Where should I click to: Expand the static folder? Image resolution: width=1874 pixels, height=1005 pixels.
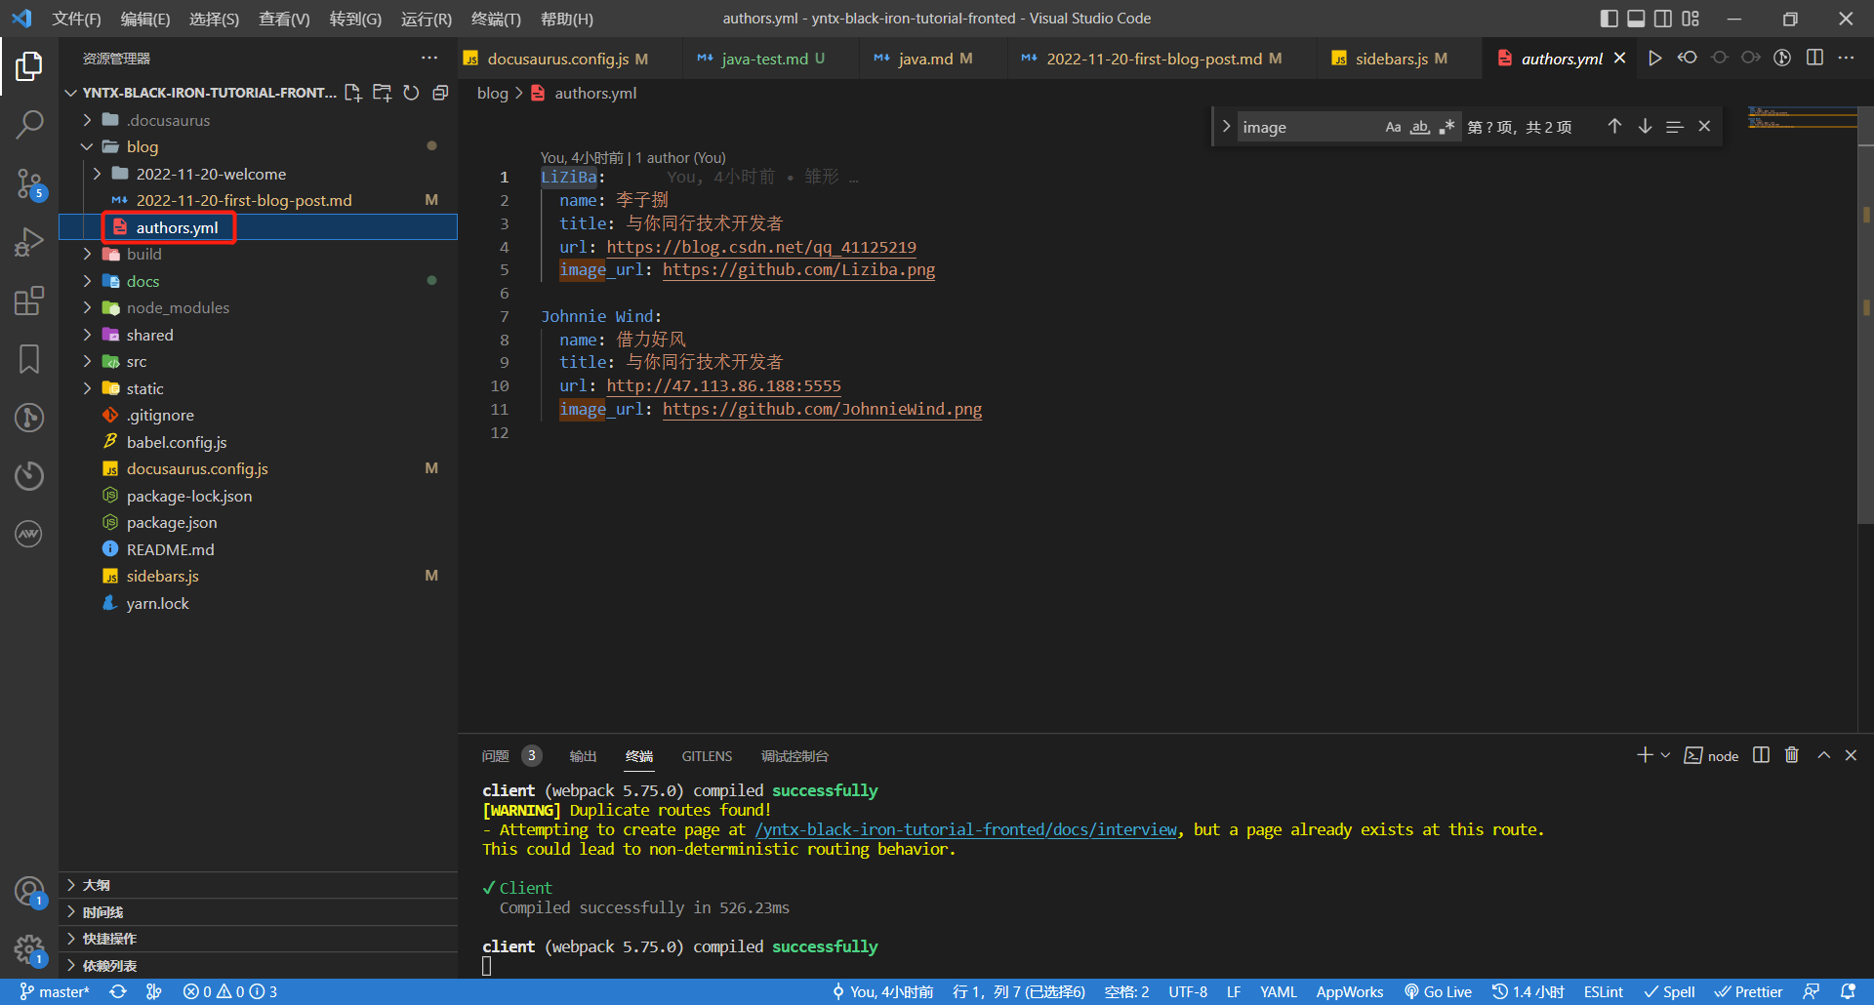click(x=88, y=388)
